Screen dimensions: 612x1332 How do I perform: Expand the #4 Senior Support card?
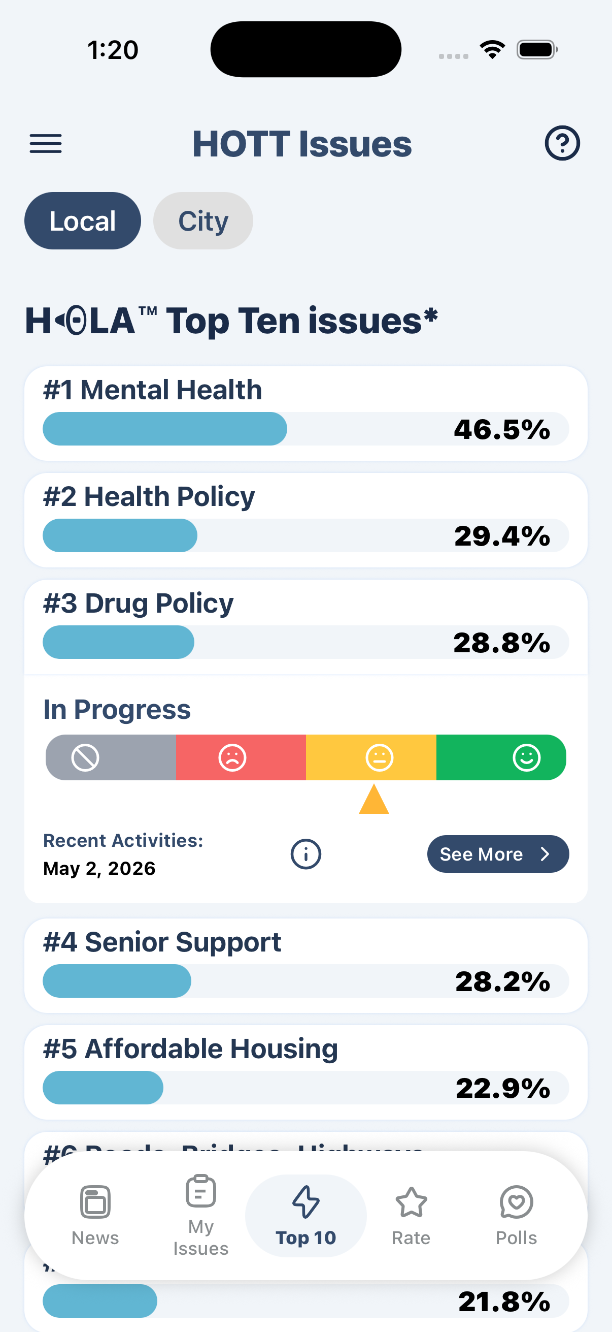[x=305, y=965]
